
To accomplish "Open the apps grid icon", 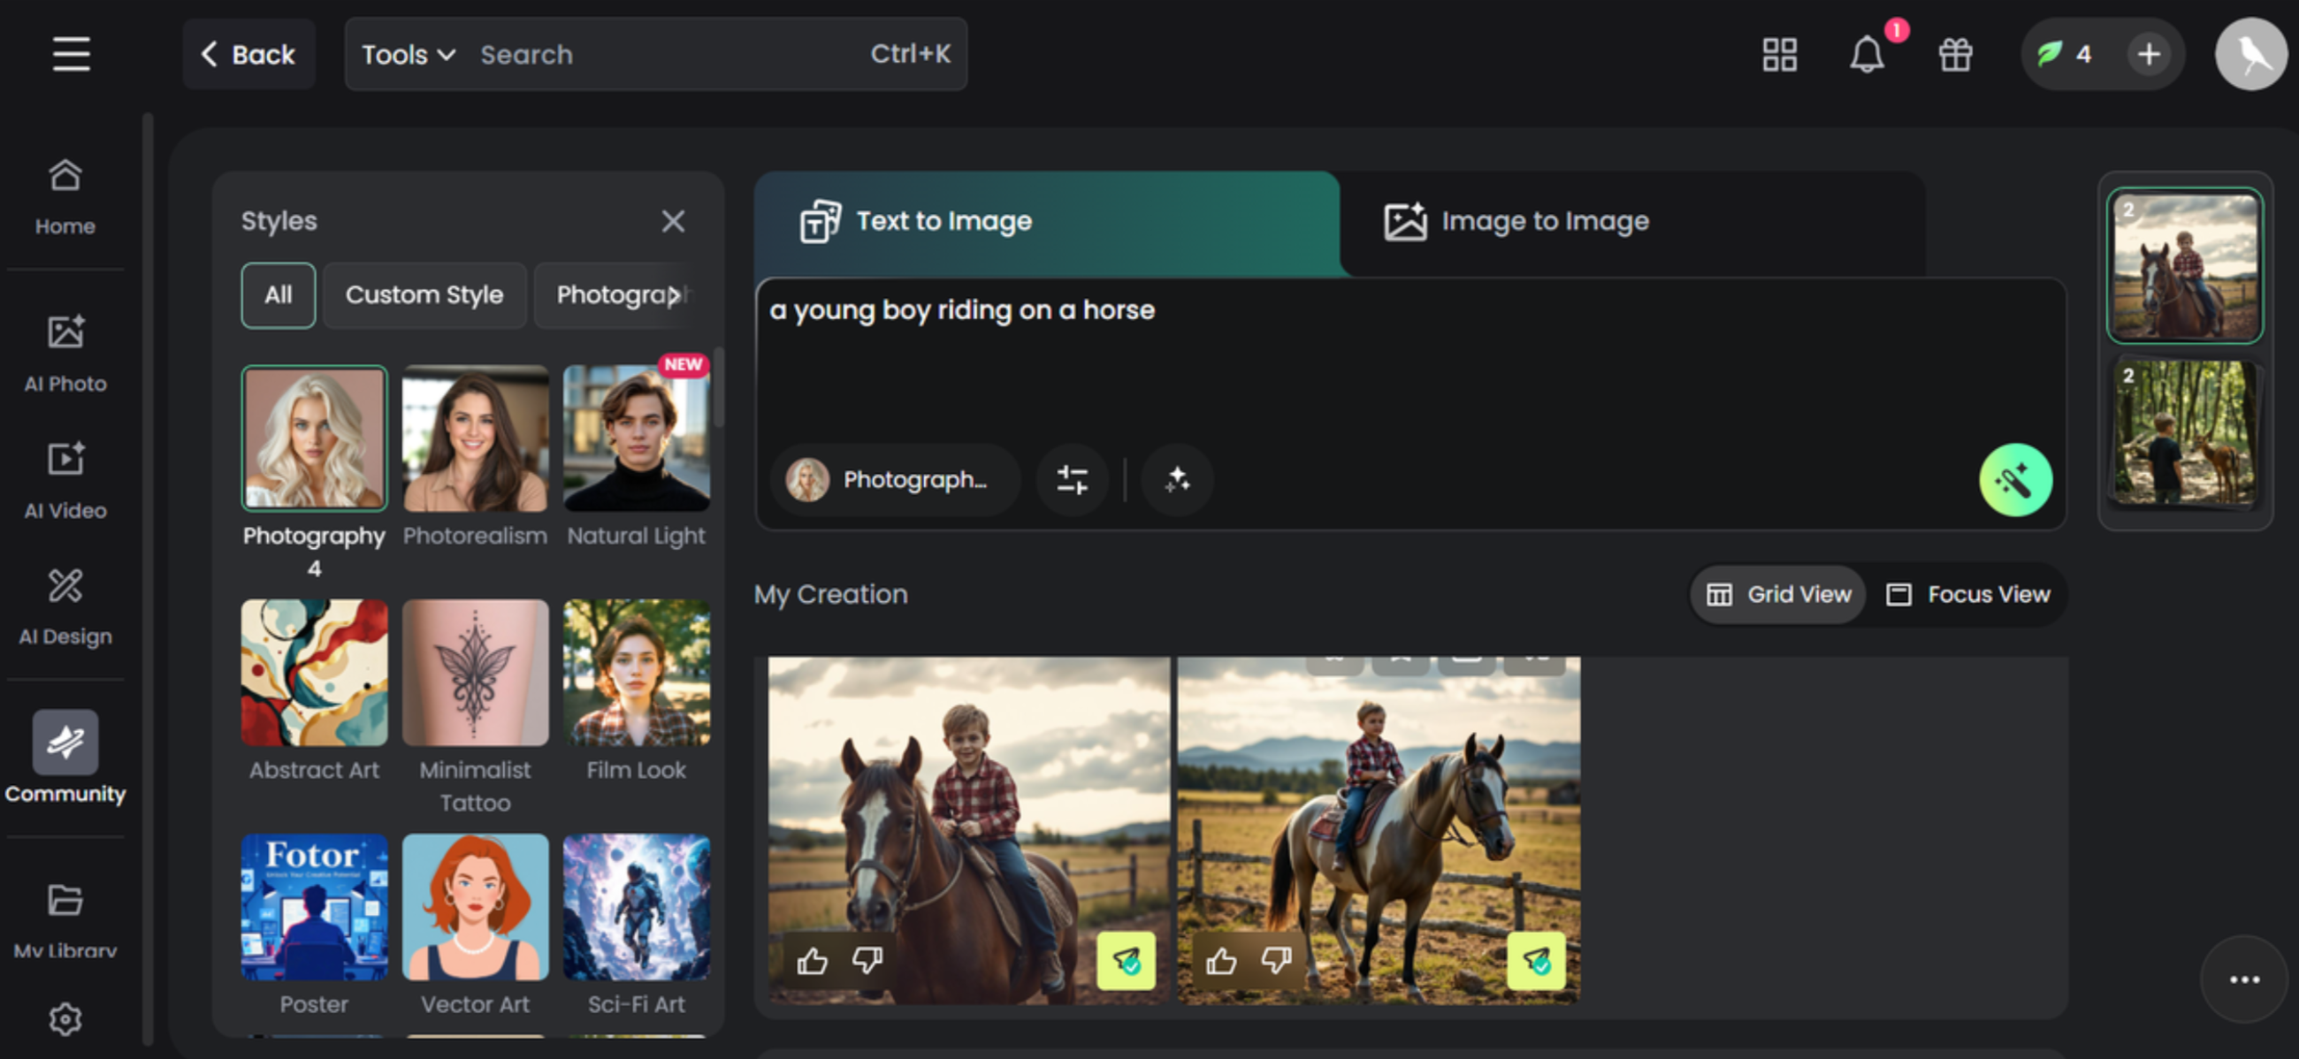I will pyautogui.click(x=1779, y=55).
